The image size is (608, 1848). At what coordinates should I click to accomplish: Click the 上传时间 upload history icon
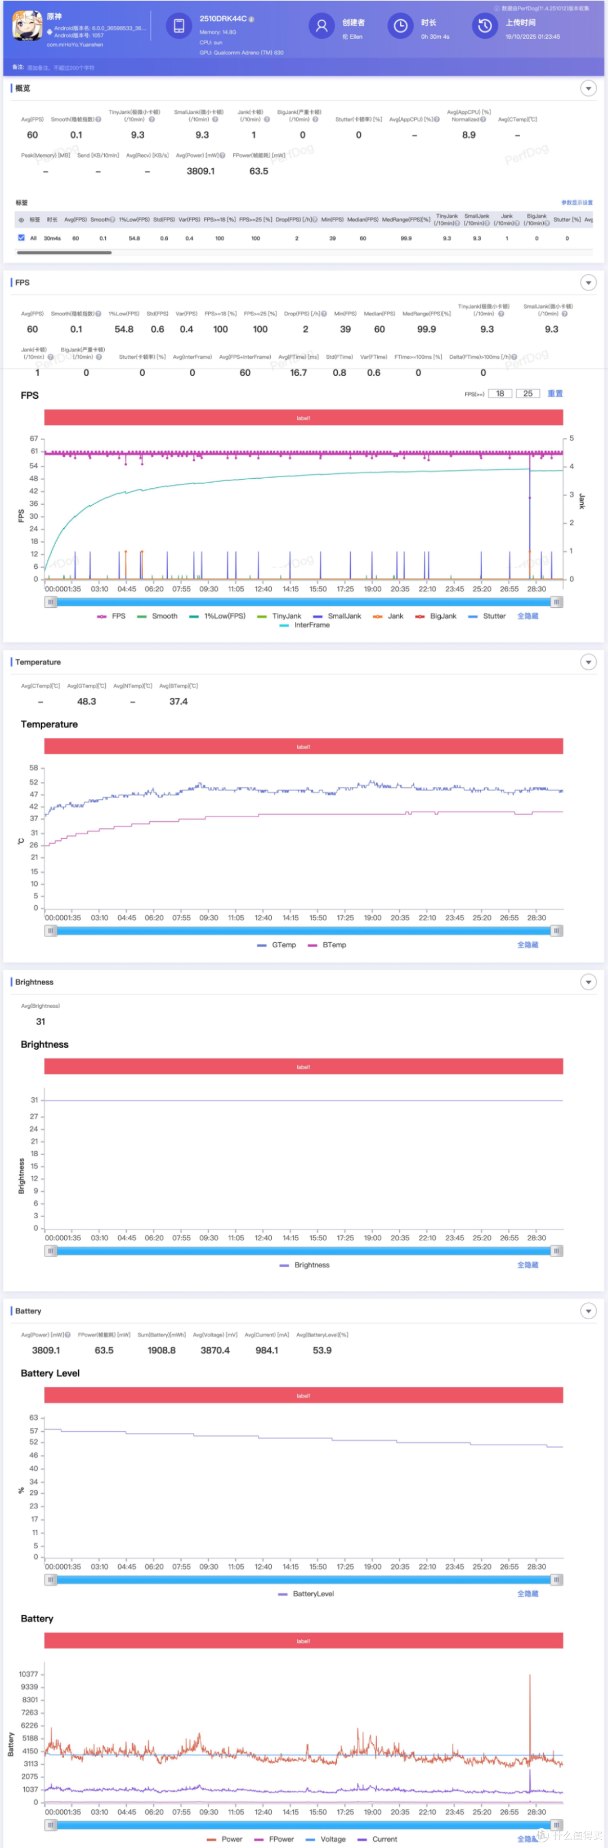[x=485, y=26]
